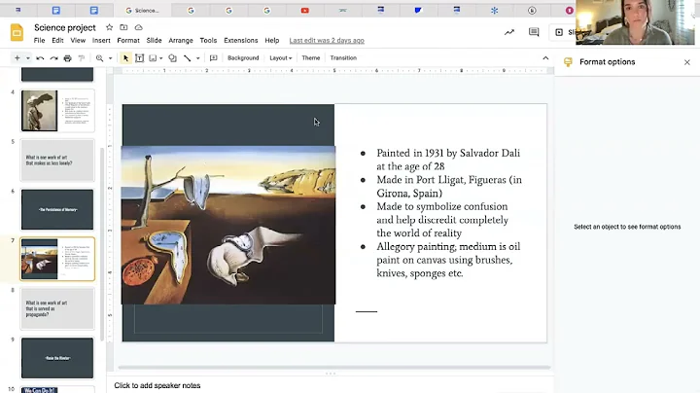Click the Last edit was 2 days ago link
This screenshot has width=700, height=393.
pos(327,40)
